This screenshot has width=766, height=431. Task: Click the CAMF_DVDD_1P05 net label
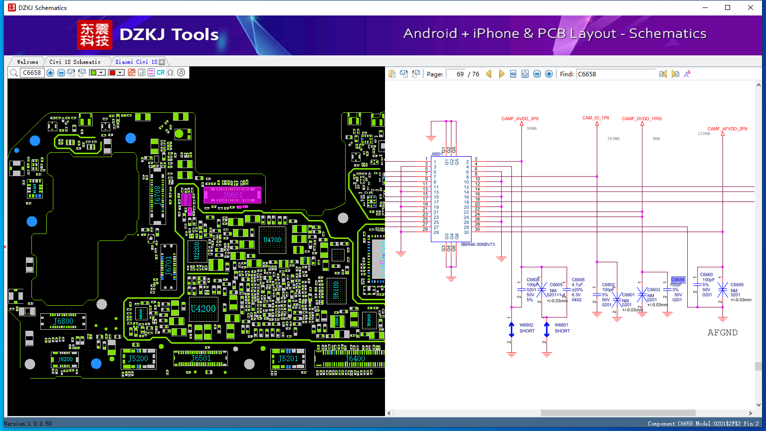coord(642,119)
